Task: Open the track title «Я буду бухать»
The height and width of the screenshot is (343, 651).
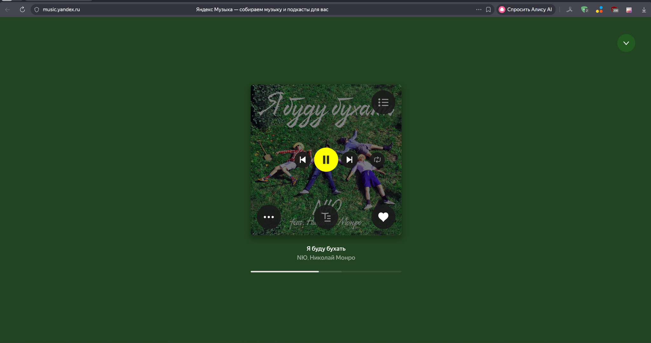Action: click(x=326, y=249)
